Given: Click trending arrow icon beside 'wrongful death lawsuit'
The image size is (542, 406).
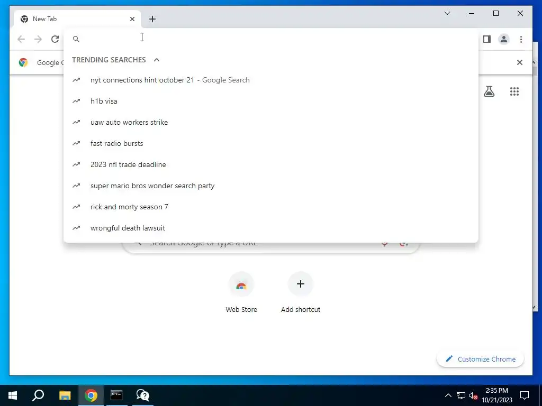Looking at the screenshot, I should point(76,228).
